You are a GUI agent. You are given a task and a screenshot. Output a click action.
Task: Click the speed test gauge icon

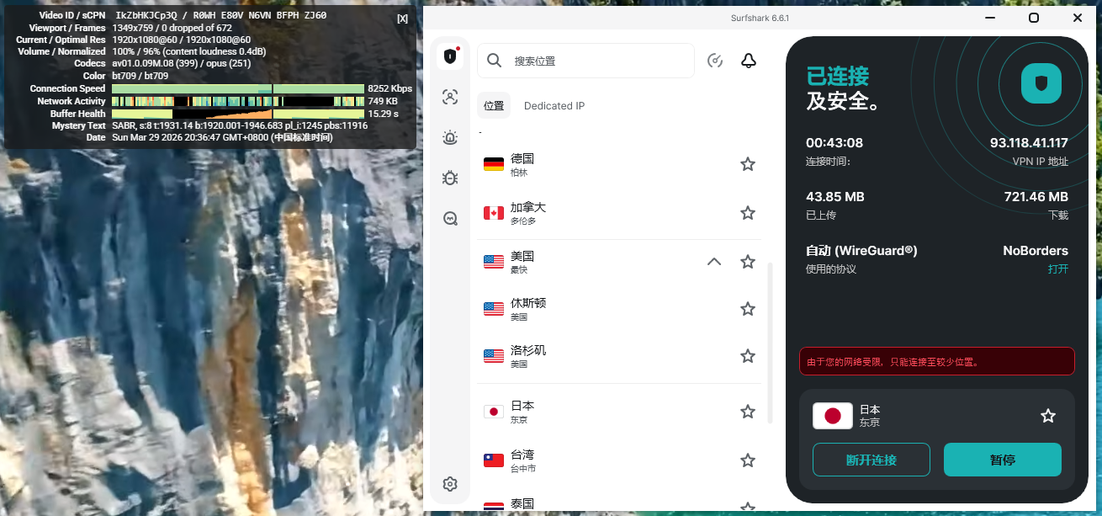715,61
